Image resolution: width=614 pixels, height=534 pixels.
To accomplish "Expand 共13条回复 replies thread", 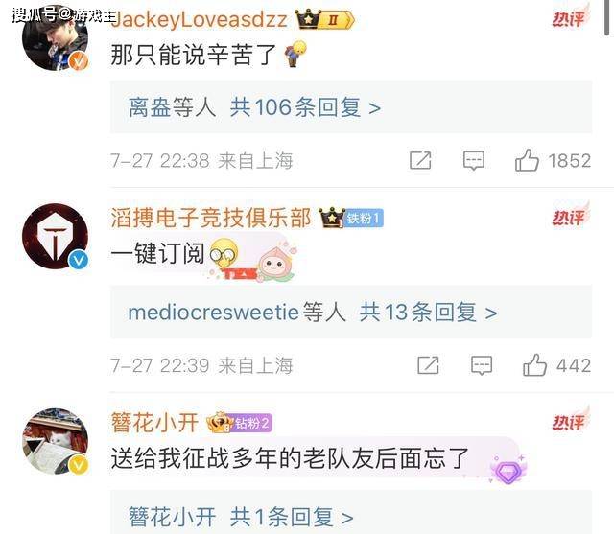I will coord(429,313).
